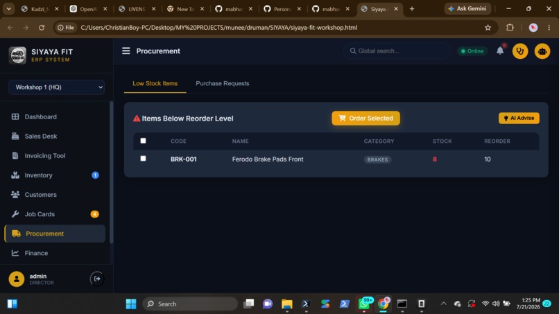559x314 pixels.
Task: Check the BRK-001 row checkbox
Action: click(143, 158)
